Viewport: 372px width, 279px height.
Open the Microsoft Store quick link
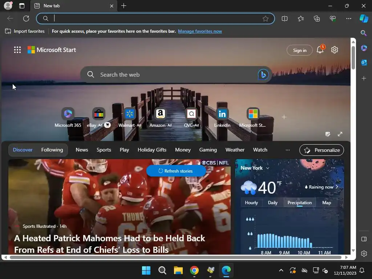[253, 118]
